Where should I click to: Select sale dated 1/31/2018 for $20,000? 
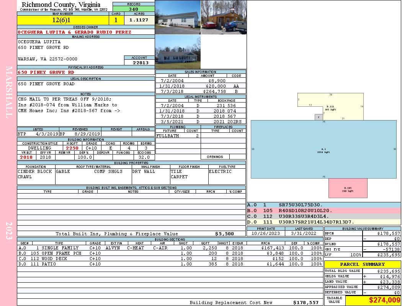(x=201, y=86)
